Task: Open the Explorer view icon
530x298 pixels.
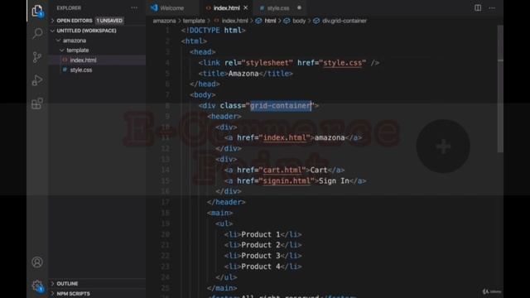Action: [37, 11]
